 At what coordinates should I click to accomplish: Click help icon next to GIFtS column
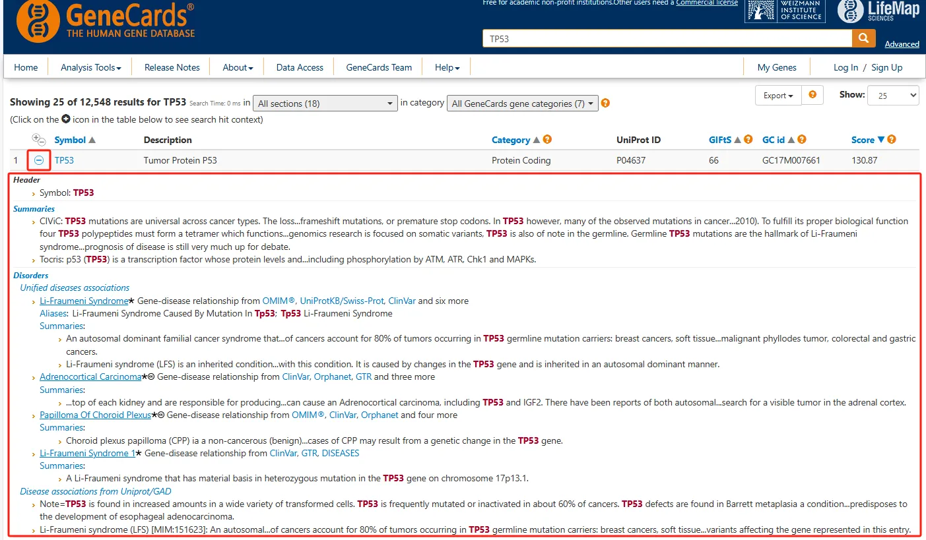coord(748,140)
